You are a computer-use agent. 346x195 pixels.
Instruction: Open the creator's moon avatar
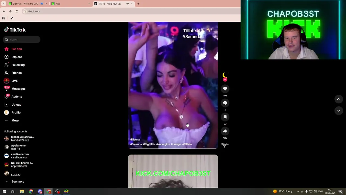(x=225, y=75)
